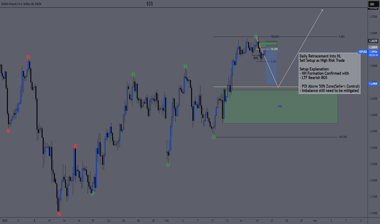
Task: Click the "100.00%" fib label at swing low
Action: tap(342, 137)
